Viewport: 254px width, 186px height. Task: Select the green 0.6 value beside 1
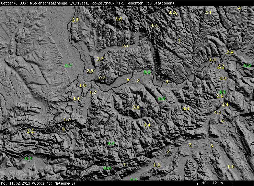click(107, 168)
